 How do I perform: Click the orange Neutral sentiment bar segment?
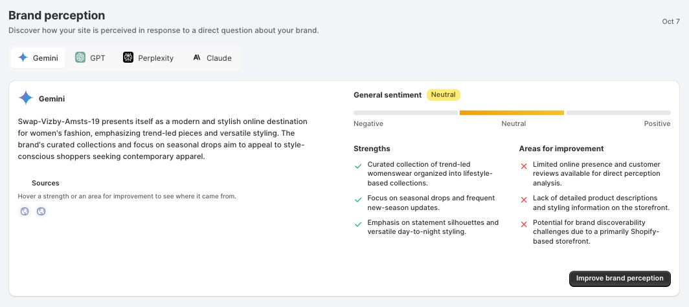pos(512,112)
